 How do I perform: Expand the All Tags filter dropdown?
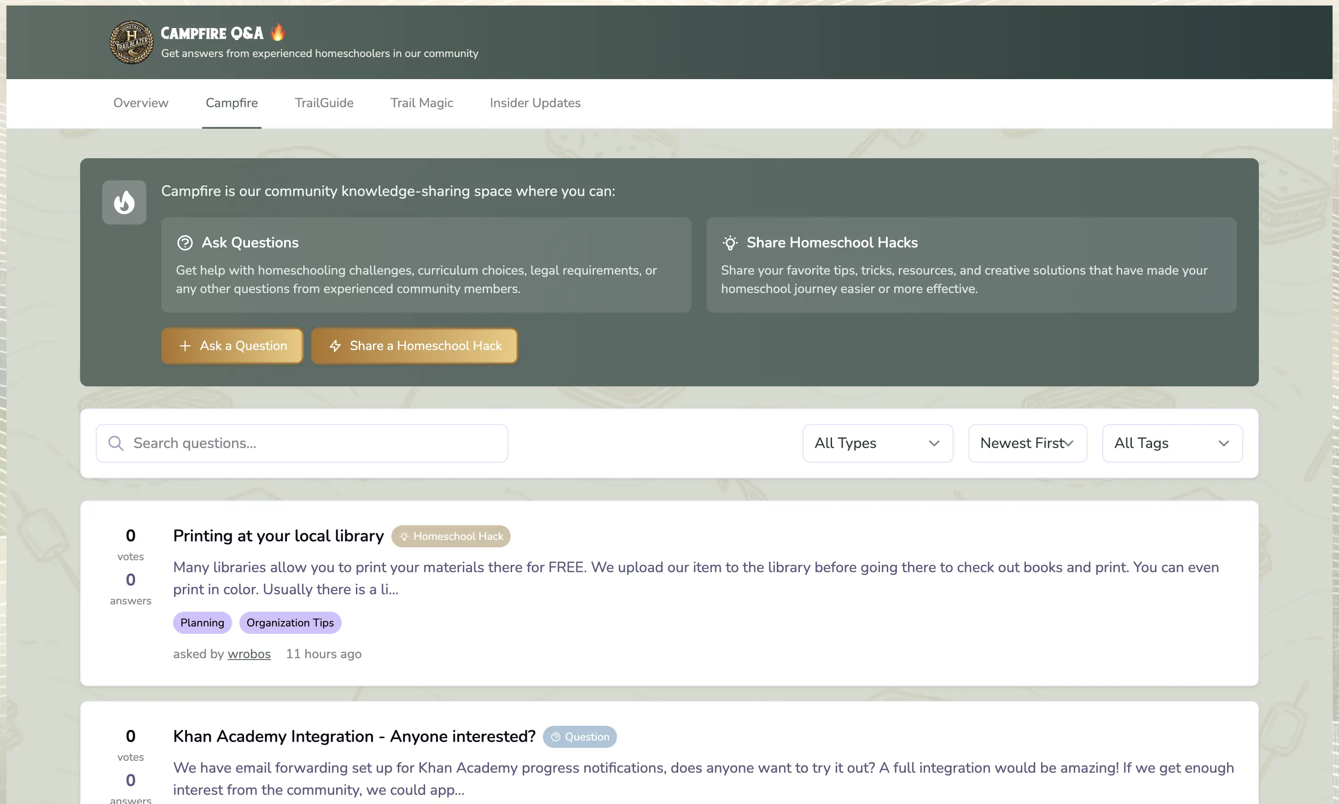[1172, 443]
